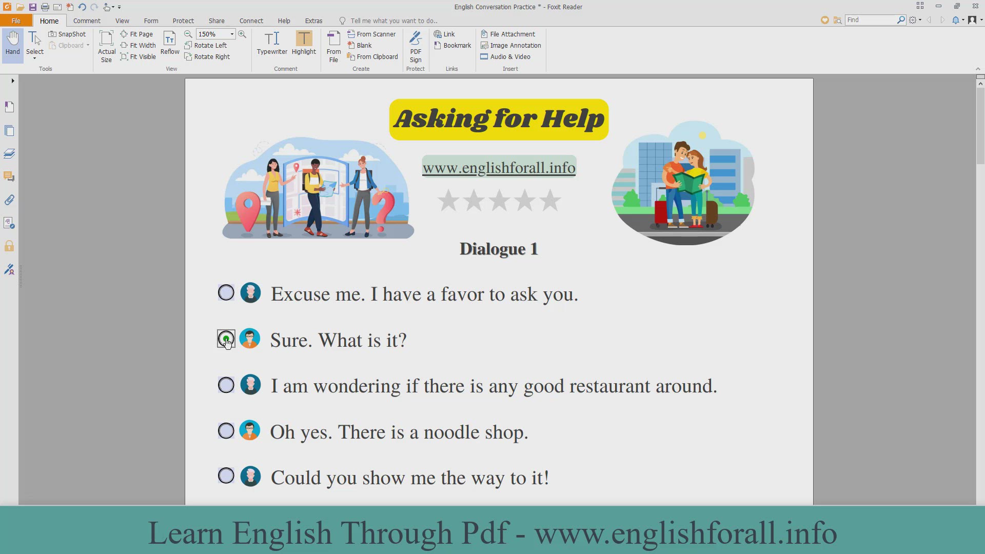The width and height of the screenshot is (985, 554).
Task: Open the security lock sidebar panel
Action: (x=9, y=246)
